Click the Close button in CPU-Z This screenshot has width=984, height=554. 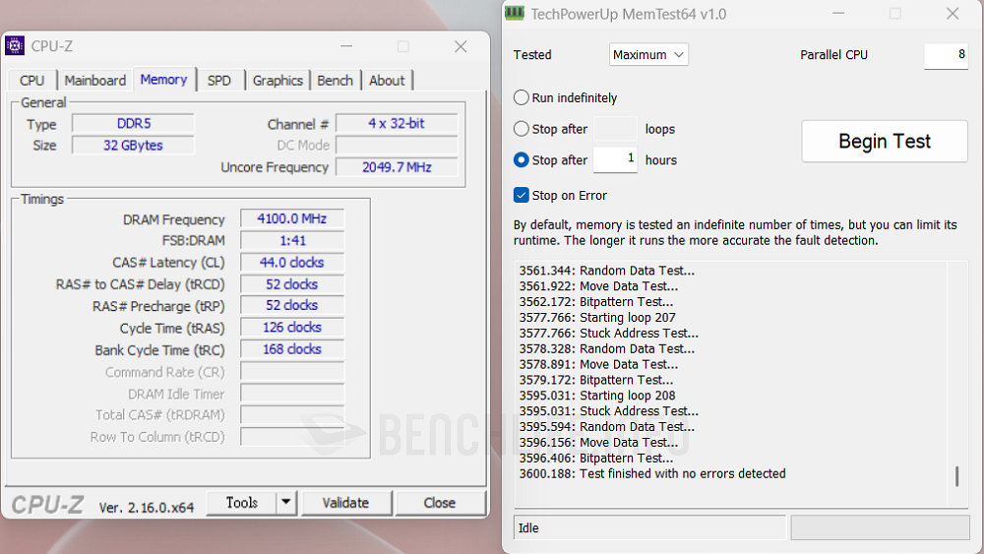coord(439,503)
